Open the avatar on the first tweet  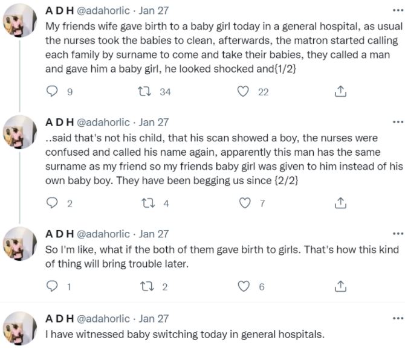pyautogui.click(x=20, y=21)
